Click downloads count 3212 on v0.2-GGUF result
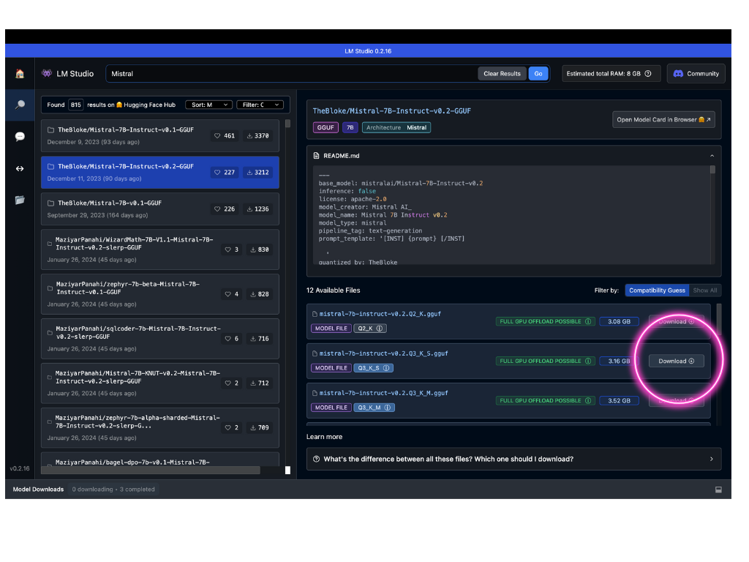Viewport: 749px width, 562px height. [x=258, y=173]
